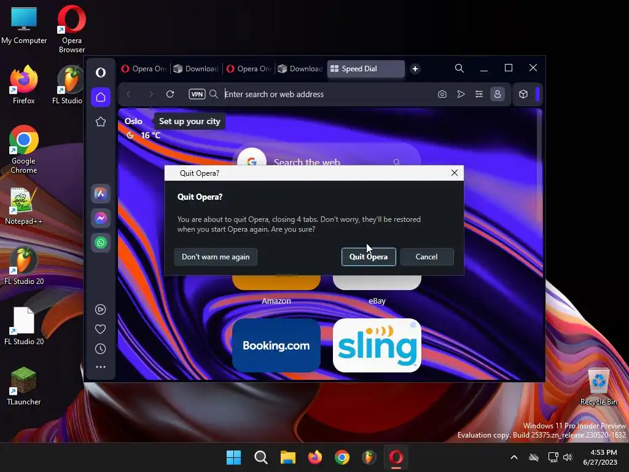Viewport: 629px width, 472px height.
Task: Click the Opera taskbar icon
Action: coord(396,457)
